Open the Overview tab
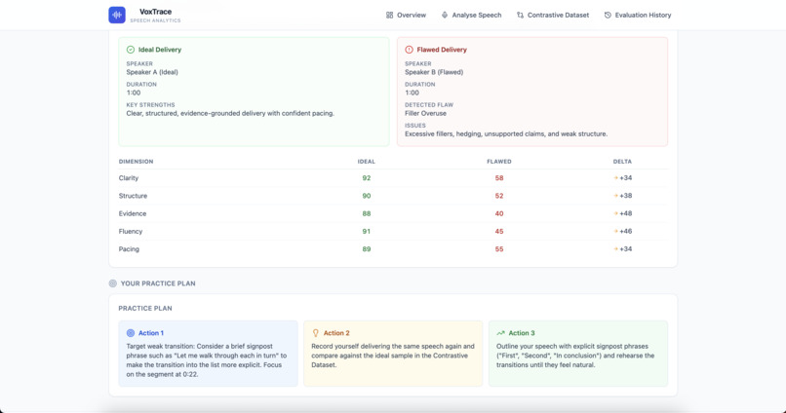This screenshot has height=413, width=786. (406, 15)
